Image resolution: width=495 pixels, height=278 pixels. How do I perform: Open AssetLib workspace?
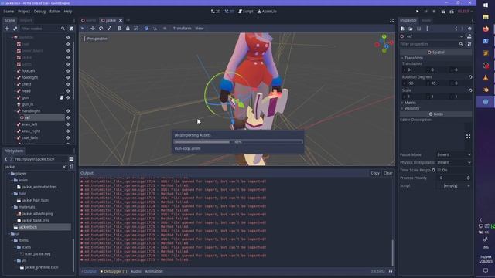tap(267, 12)
